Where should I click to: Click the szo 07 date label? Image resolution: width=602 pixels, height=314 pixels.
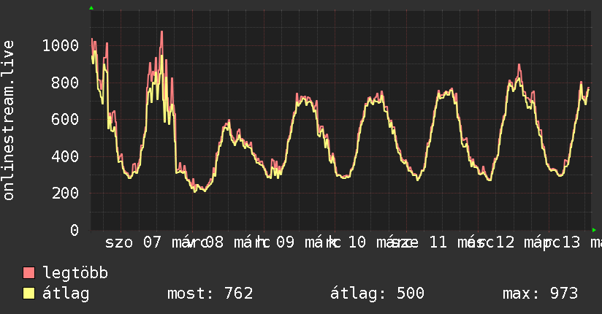[133, 242]
